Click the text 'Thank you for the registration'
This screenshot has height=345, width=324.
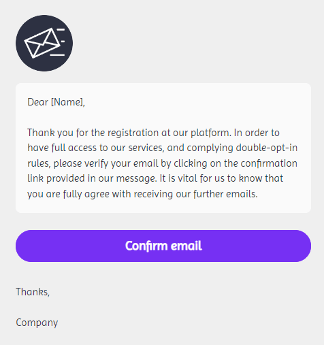[93, 133]
